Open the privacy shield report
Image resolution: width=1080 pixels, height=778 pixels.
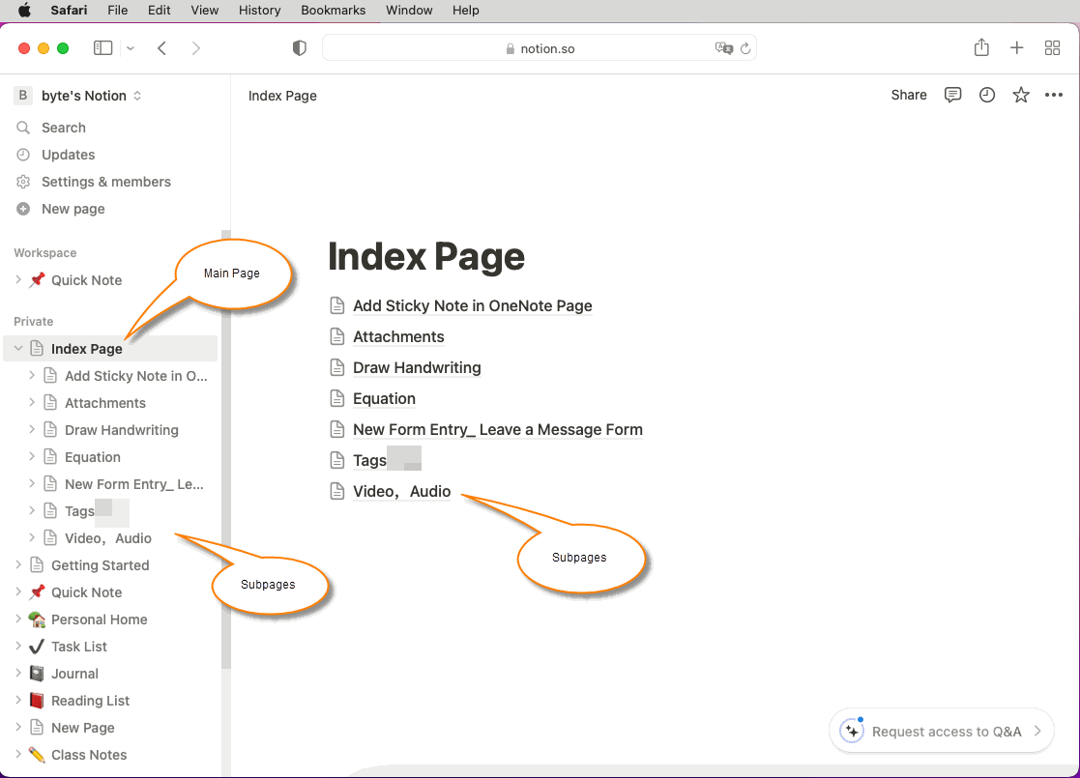299,48
